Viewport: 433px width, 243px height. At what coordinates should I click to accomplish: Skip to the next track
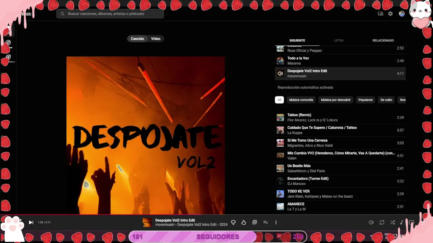[x=31, y=222]
